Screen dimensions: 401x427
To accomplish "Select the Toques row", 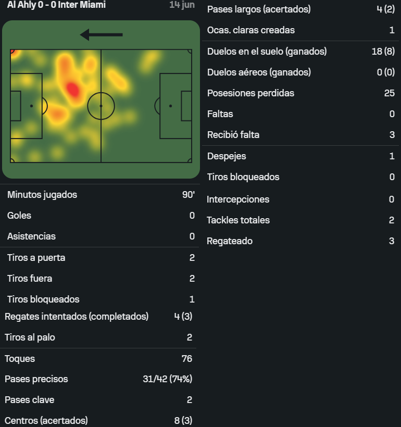I will 98,359.
